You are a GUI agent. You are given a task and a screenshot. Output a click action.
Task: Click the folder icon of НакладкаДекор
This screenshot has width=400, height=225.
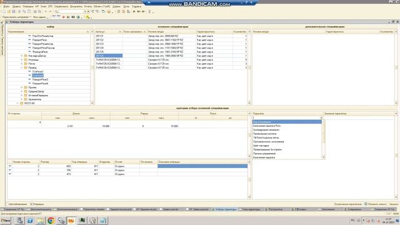tap(26, 56)
